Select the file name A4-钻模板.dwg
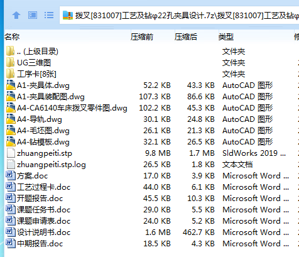The image size is (299, 257). click(x=43, y=142)
